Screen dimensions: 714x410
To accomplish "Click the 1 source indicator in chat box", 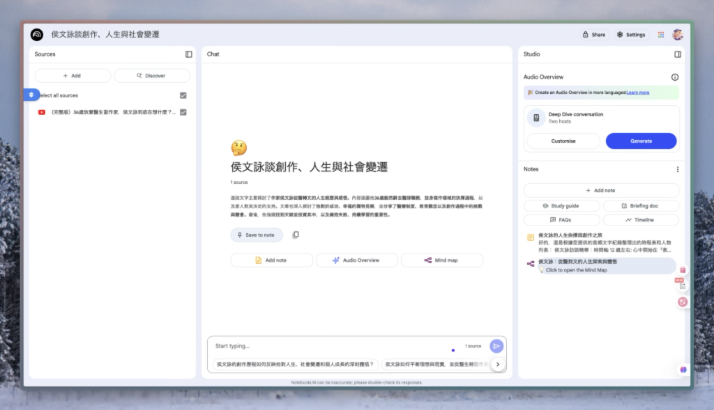I will click(473, 347).
